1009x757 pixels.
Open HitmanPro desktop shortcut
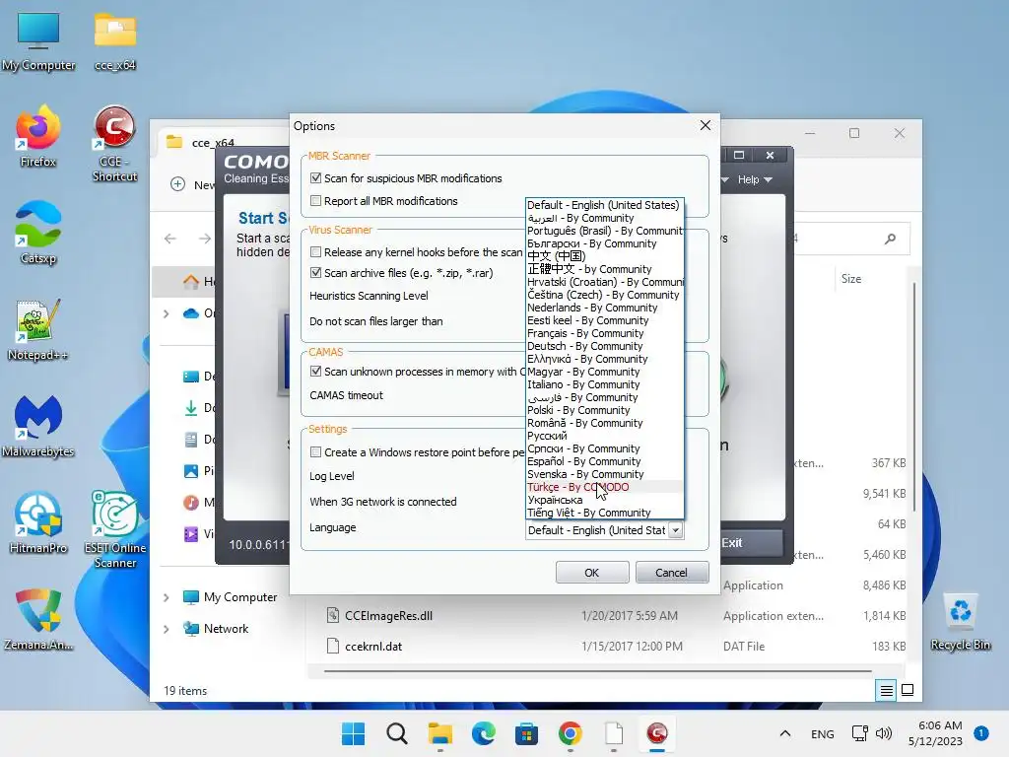pyautogui.click(x=38, y=522)
